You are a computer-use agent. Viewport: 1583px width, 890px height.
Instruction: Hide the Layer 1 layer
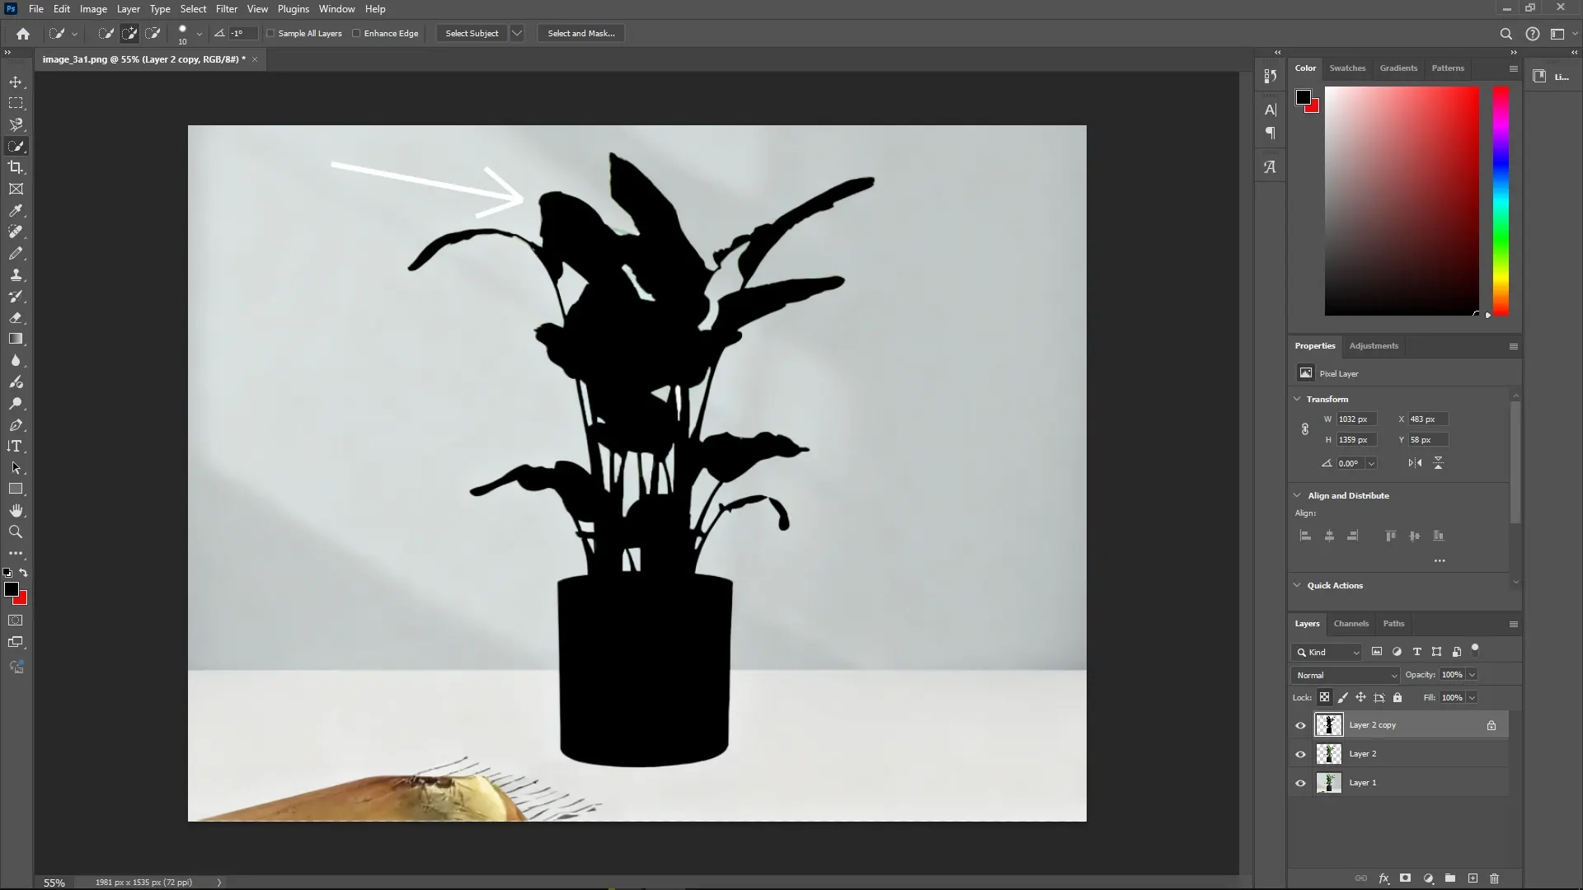click(1300, 783)
